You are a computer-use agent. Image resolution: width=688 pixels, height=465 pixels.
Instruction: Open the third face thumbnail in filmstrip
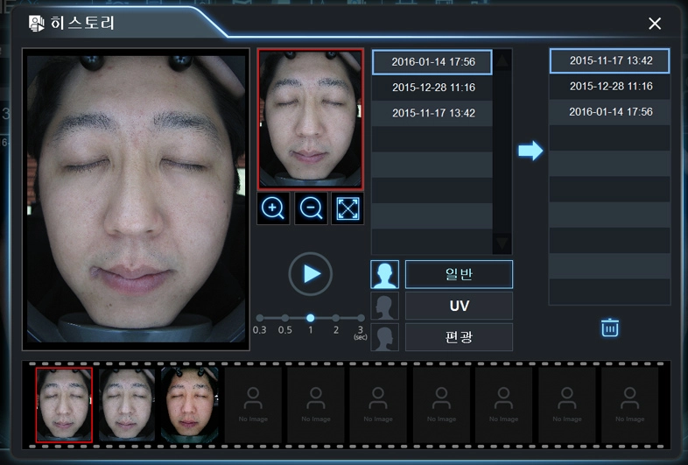[189, 404]
